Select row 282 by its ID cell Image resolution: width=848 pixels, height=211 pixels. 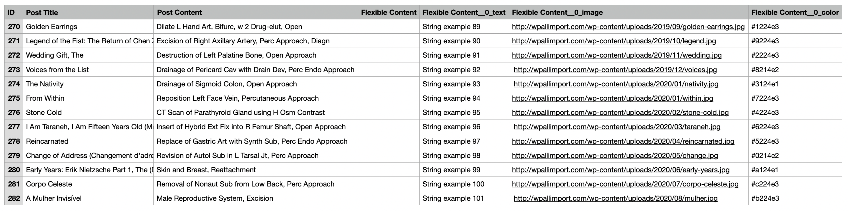(x=14, y=198)
